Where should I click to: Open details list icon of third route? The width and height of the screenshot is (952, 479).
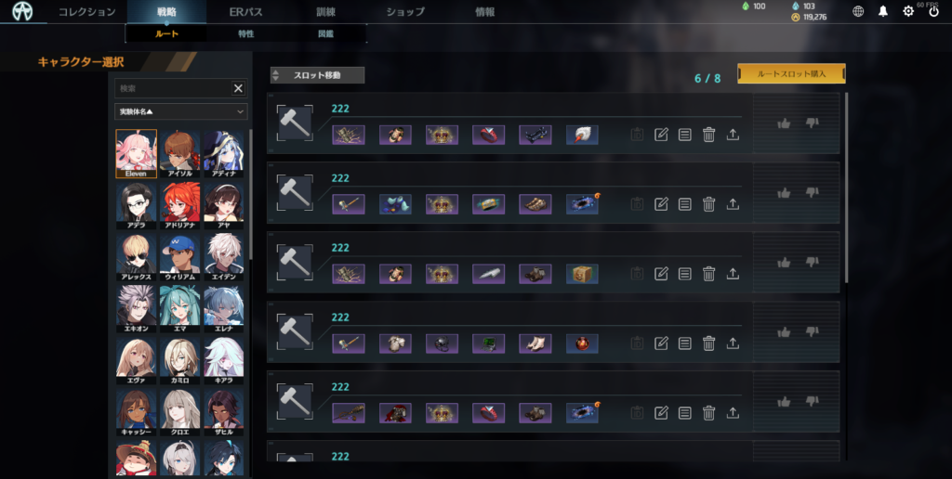(685, 274)
